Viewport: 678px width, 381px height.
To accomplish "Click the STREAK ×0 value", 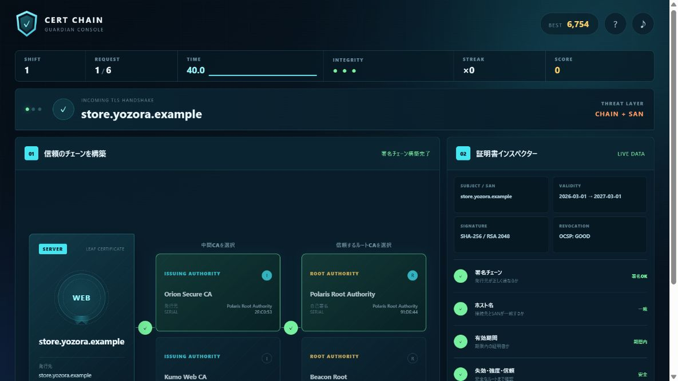I will pyautogui.click(x=469, y=71).
